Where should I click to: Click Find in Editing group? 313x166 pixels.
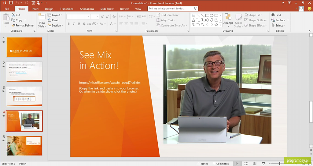point(276,15)
